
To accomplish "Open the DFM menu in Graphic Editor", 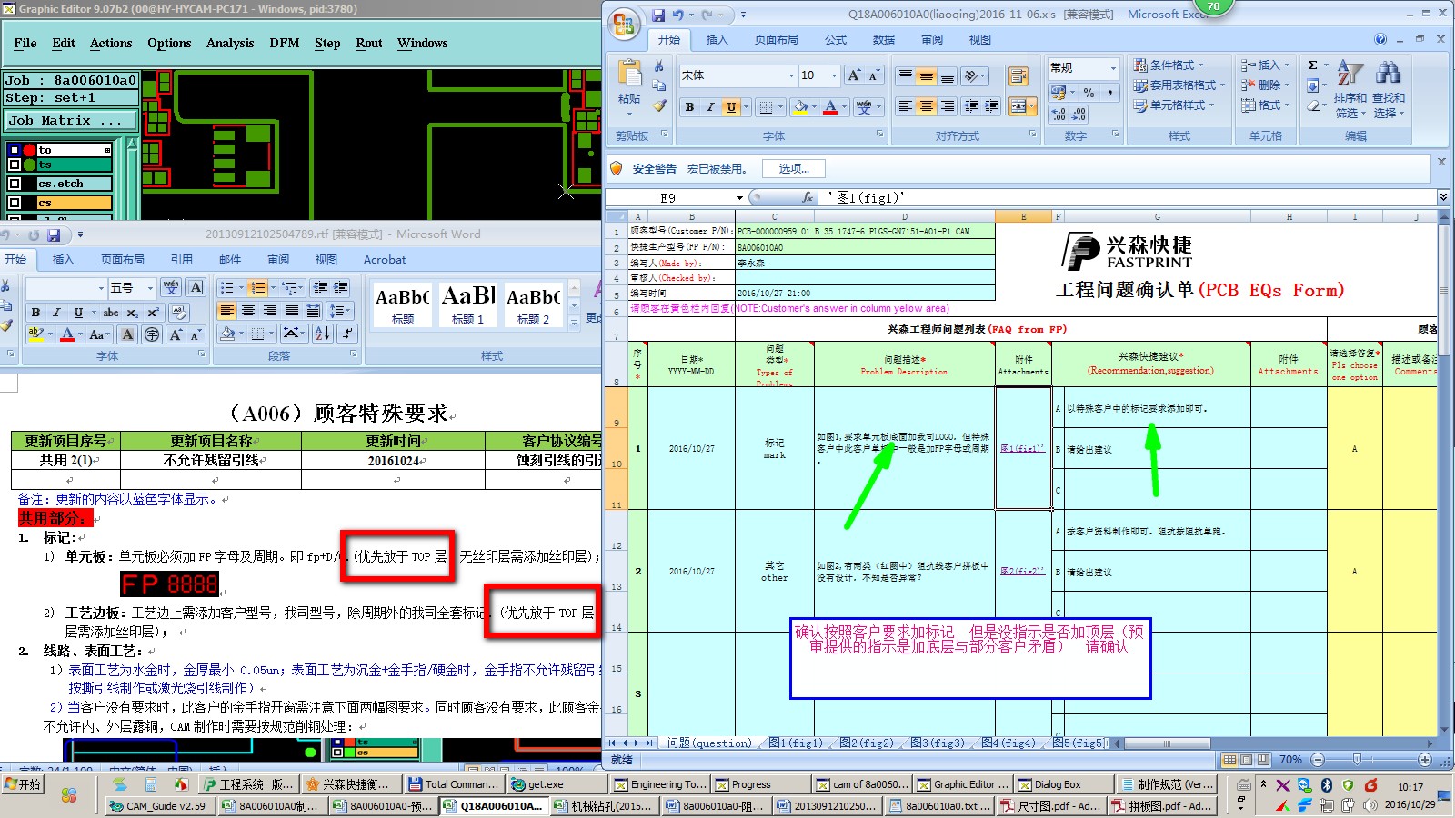I will pos(285,43).
